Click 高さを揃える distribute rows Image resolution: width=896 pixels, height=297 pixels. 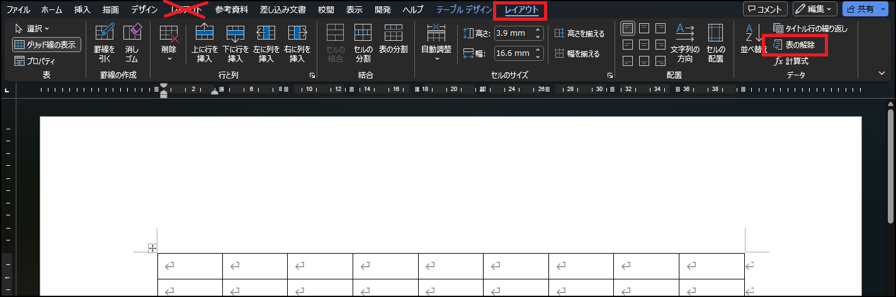579,33
